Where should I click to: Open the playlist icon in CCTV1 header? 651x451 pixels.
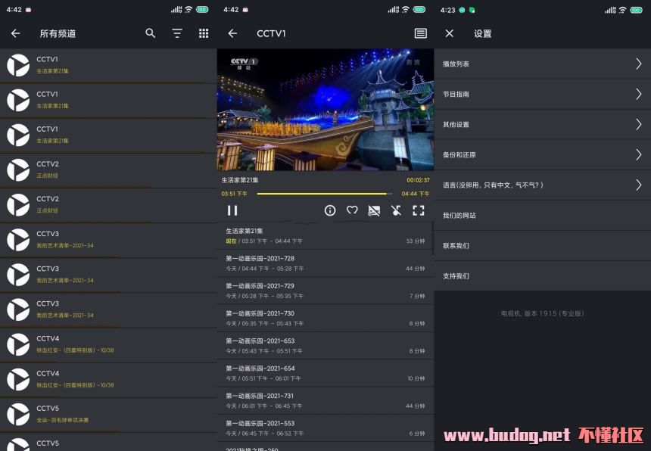(x=420, y=33)
